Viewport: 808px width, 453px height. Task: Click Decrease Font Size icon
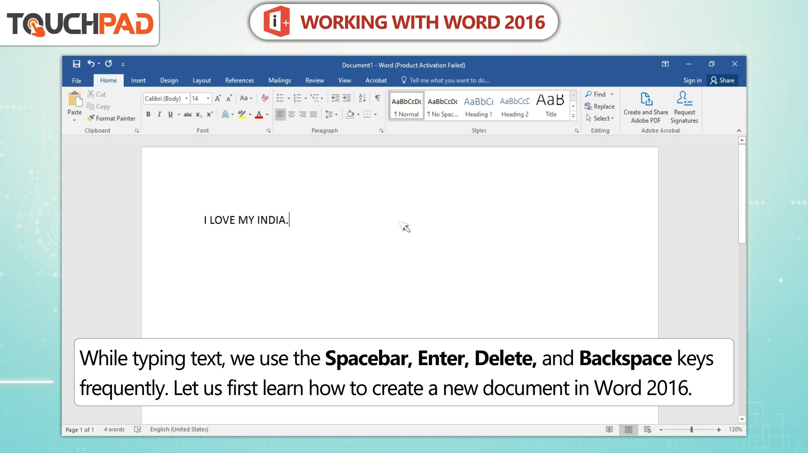[x=229, y=98]
